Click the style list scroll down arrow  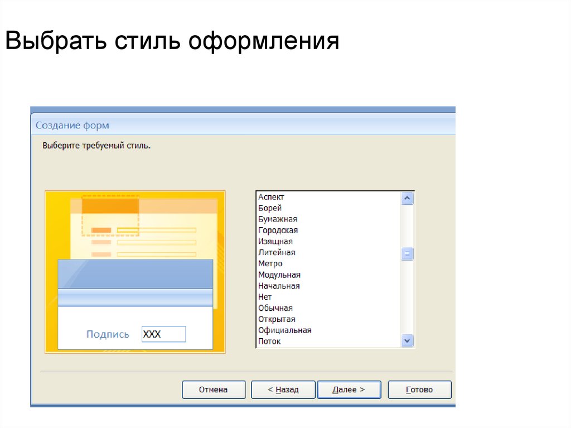[x=407, y=340]
